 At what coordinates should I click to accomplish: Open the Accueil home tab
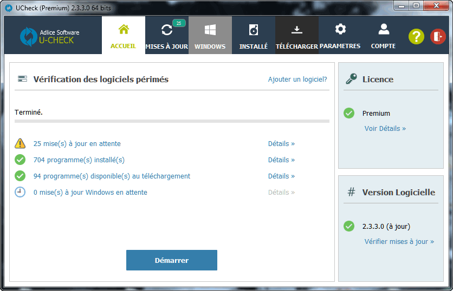pyautogui.click(x=124, y=36)
